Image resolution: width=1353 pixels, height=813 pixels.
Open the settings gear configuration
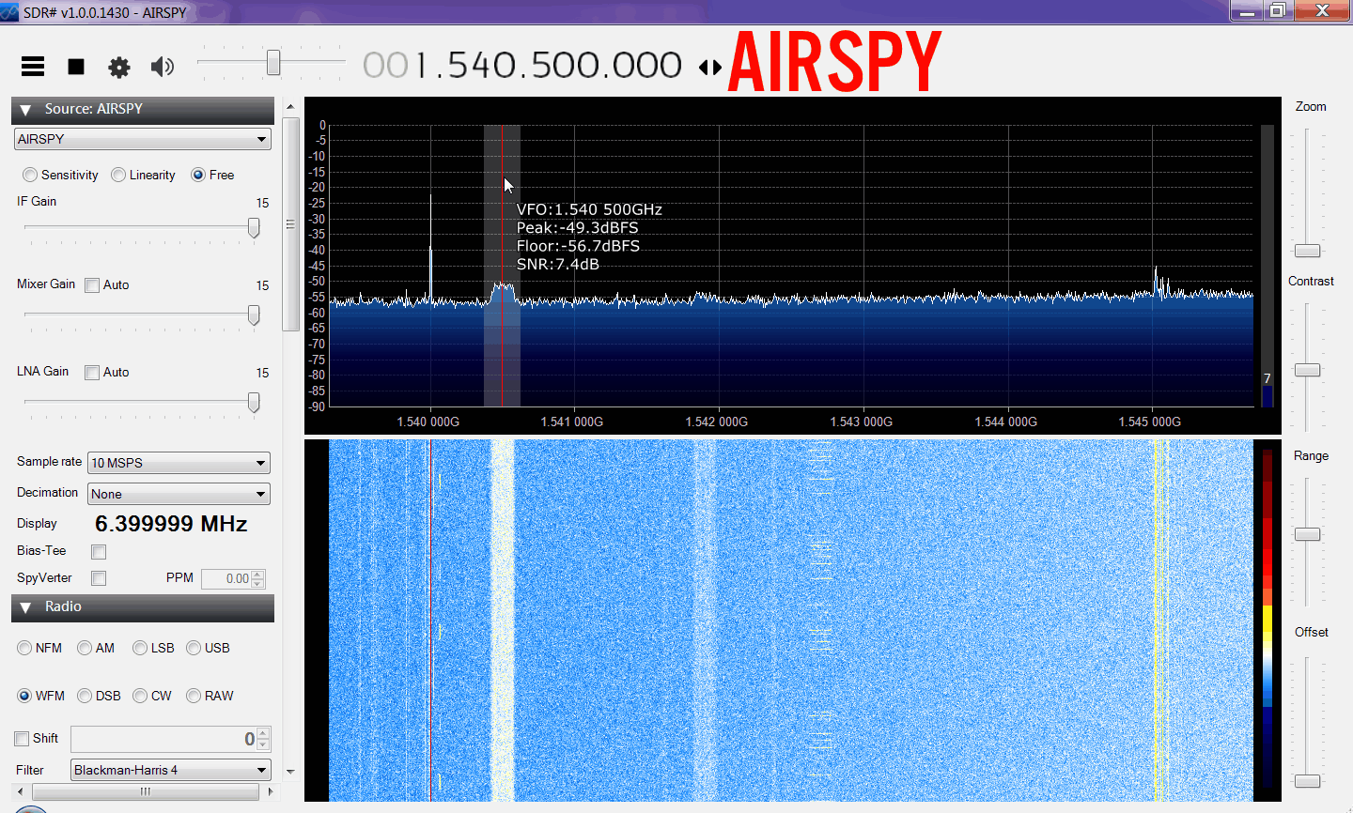pos(119,67)
